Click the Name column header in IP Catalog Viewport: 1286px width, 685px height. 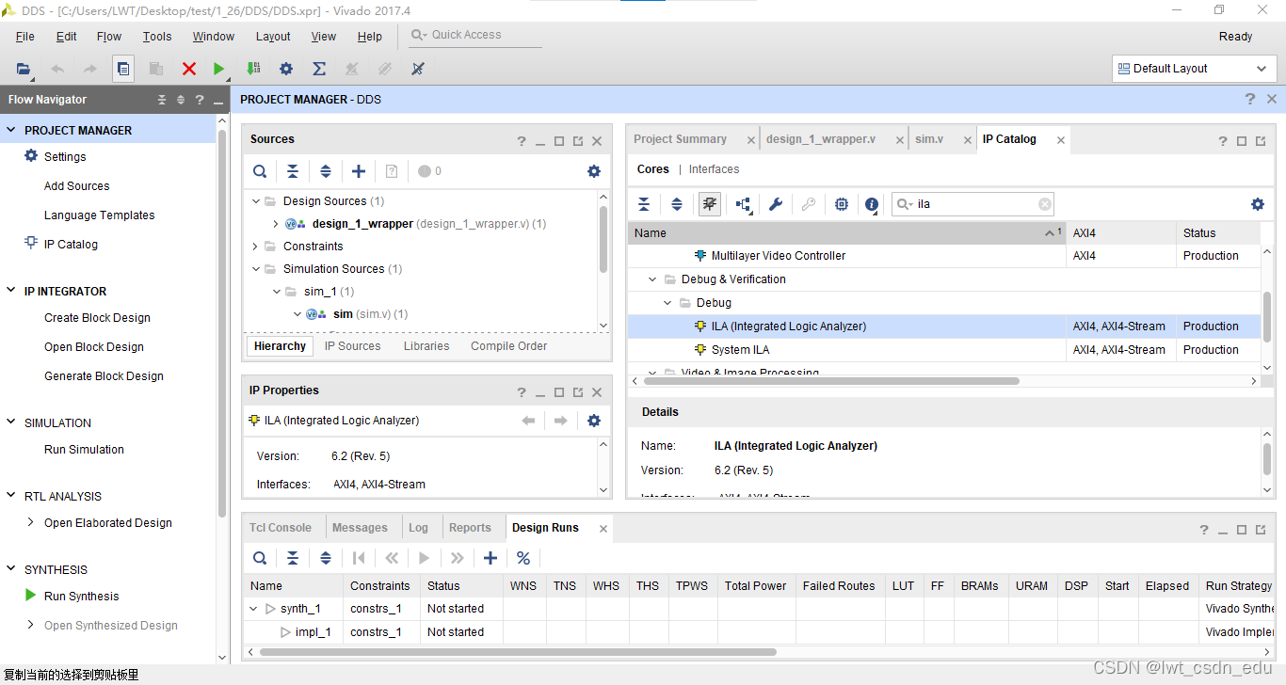[x=846, y=233]
